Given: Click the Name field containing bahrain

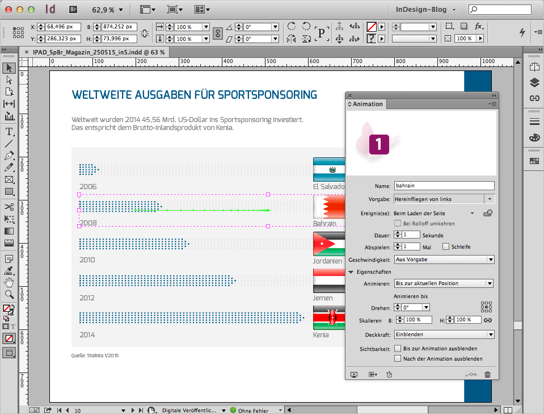Looking at the screenshot, I should click(x=444, y=186).
